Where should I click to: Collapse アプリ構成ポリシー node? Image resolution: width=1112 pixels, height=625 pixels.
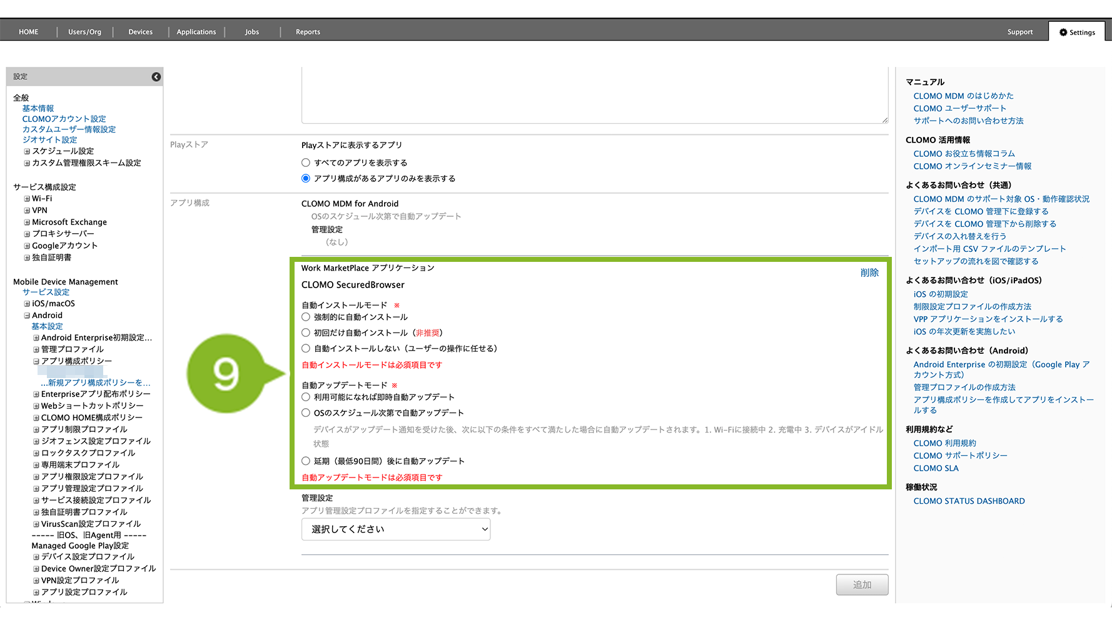[36, 361]
